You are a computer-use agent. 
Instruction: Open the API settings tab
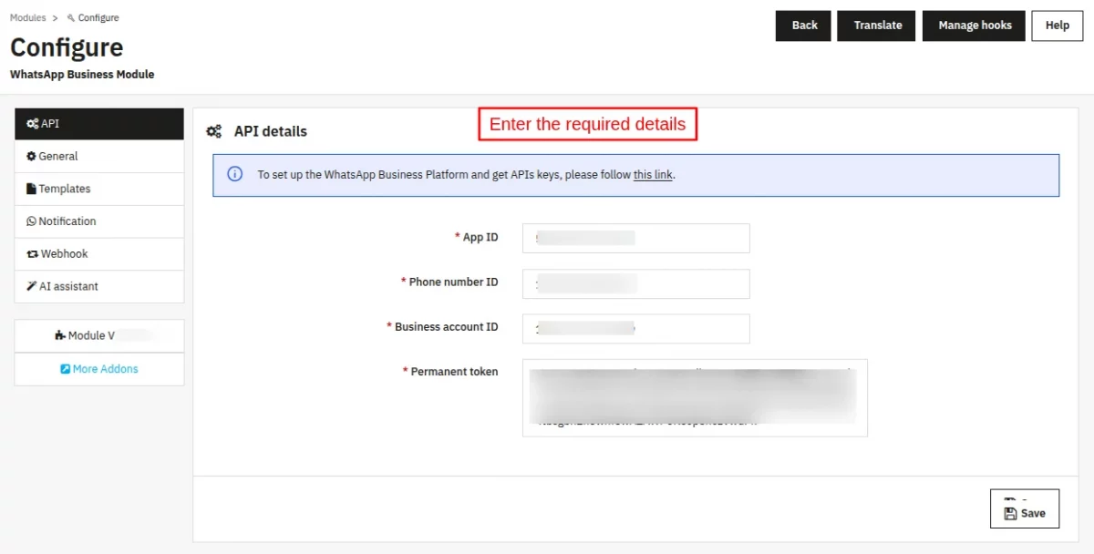tap(99, 124)
